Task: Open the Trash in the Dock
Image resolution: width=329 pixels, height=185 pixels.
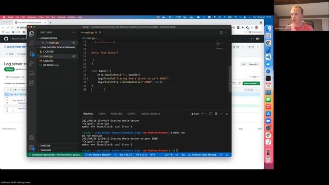Action: [x=268, y=159]
